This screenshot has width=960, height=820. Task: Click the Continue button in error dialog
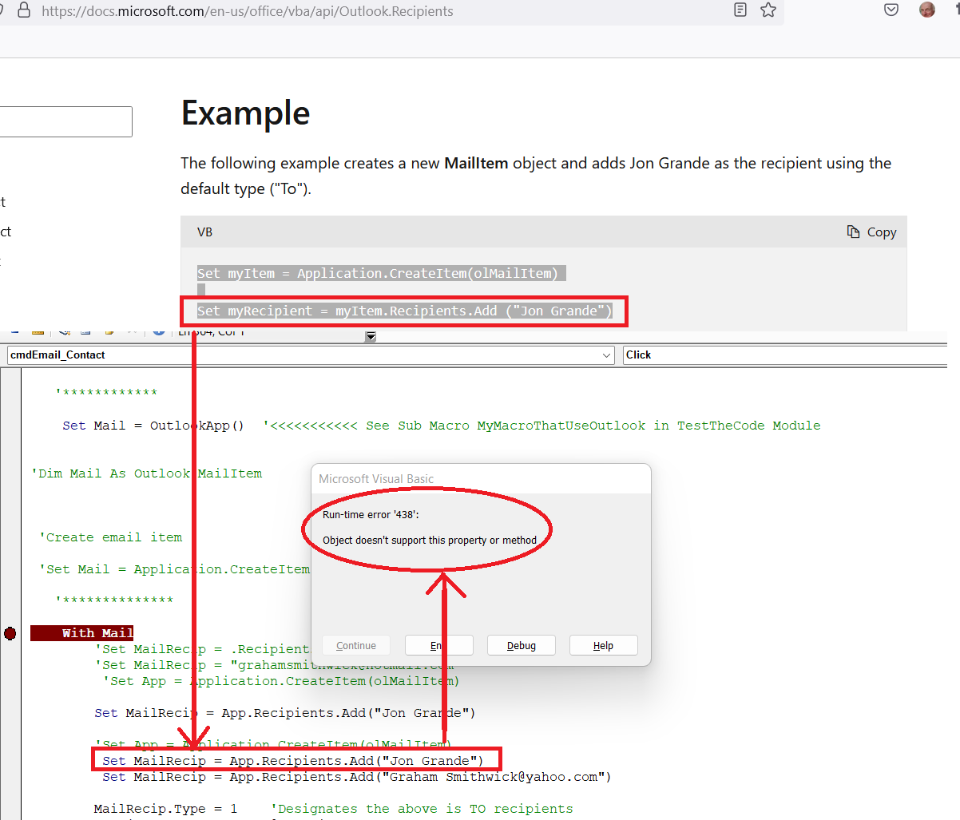pos(356,646)
